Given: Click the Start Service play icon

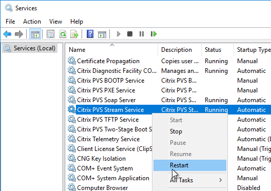Looking at the screenshot, I should [119, 34].
